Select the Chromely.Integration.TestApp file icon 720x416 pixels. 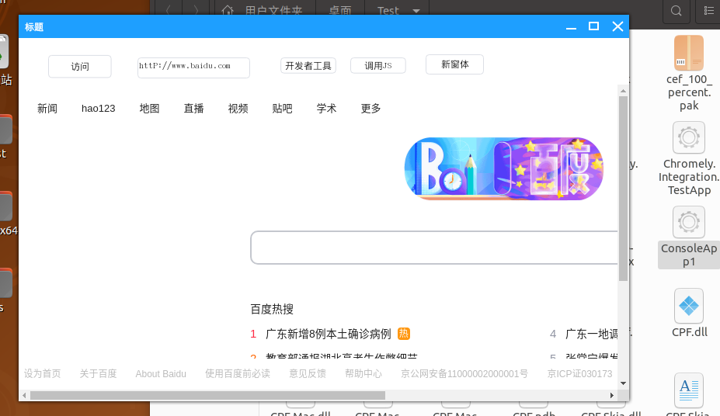(x=688, y=140)
